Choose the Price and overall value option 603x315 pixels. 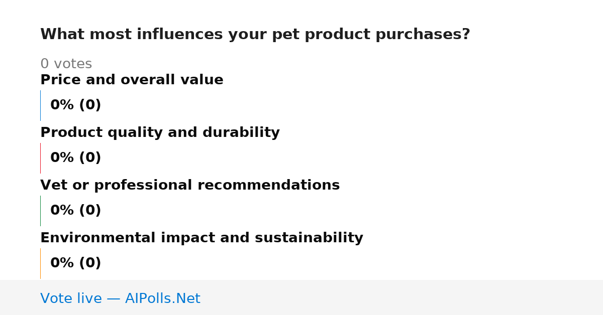coord(132,80)
